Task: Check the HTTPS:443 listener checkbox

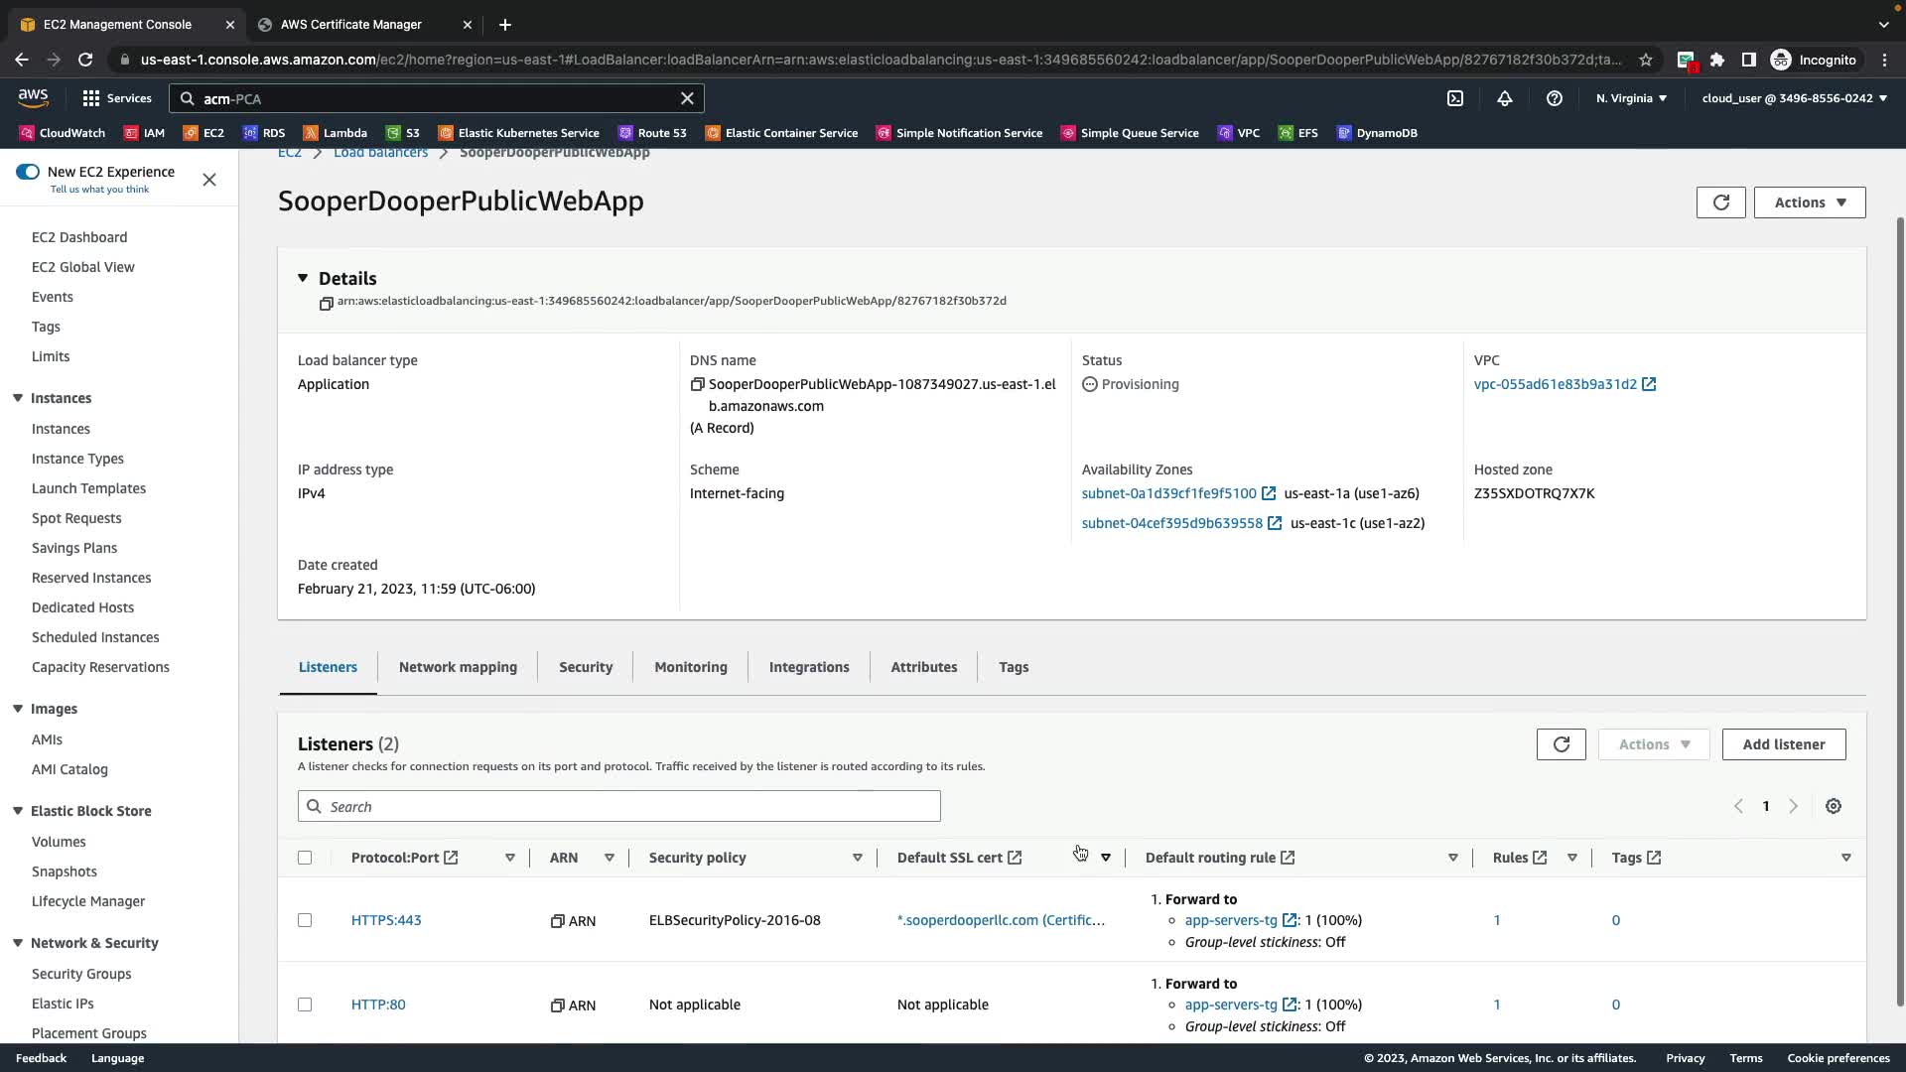Action: point(305,920)
